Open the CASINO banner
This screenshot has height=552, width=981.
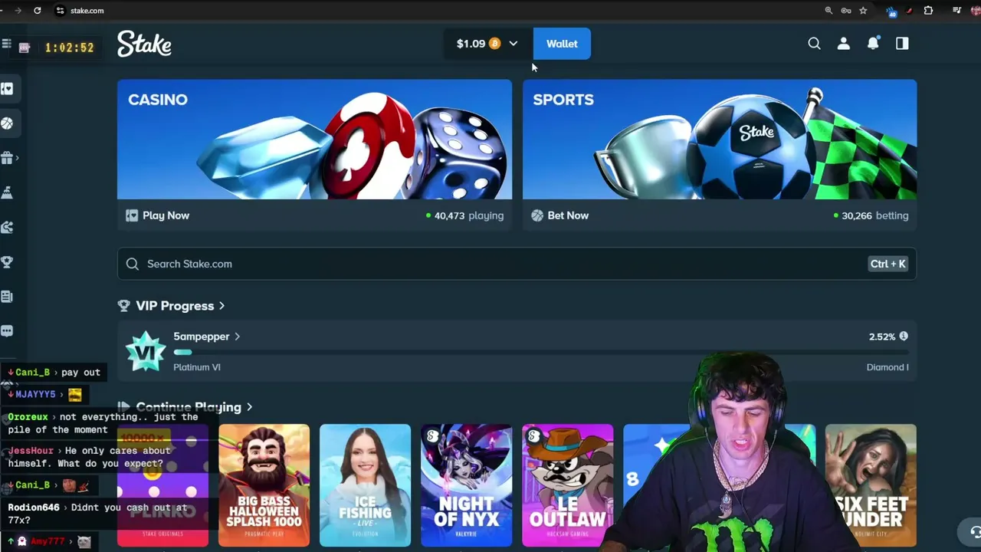314,140
